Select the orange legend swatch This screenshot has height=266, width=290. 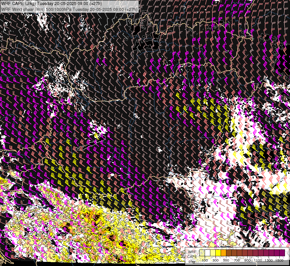point(223,253)
